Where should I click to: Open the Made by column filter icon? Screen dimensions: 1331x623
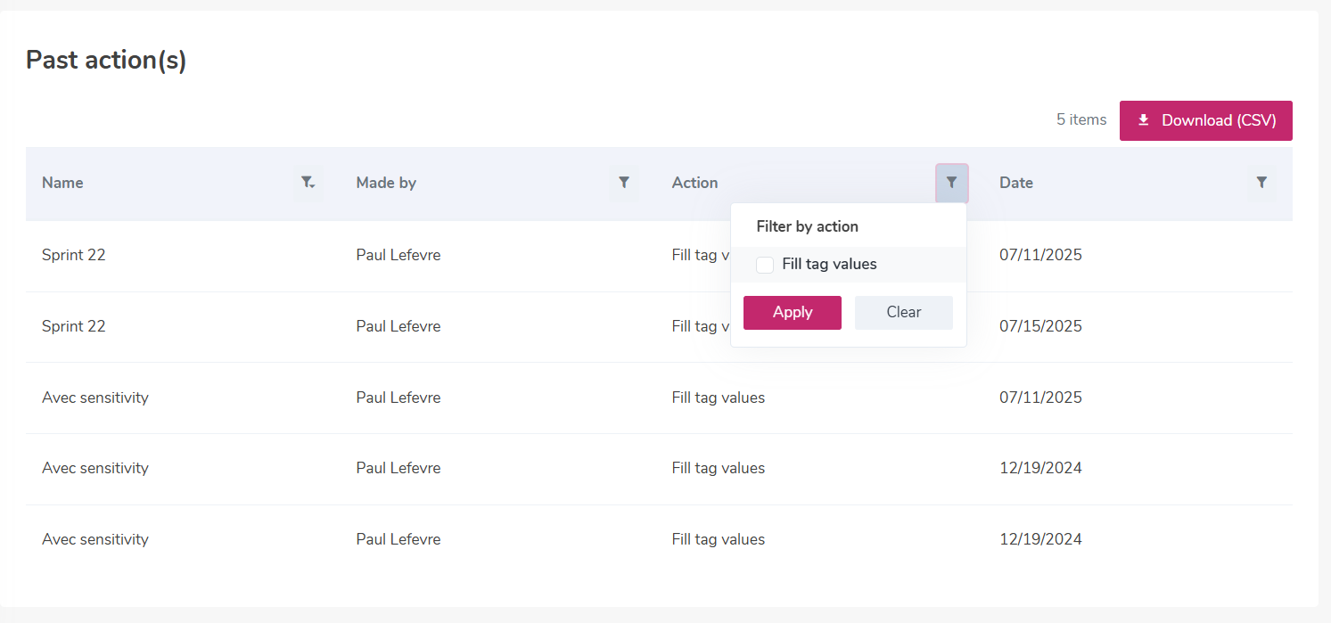[x=624, y=183]
